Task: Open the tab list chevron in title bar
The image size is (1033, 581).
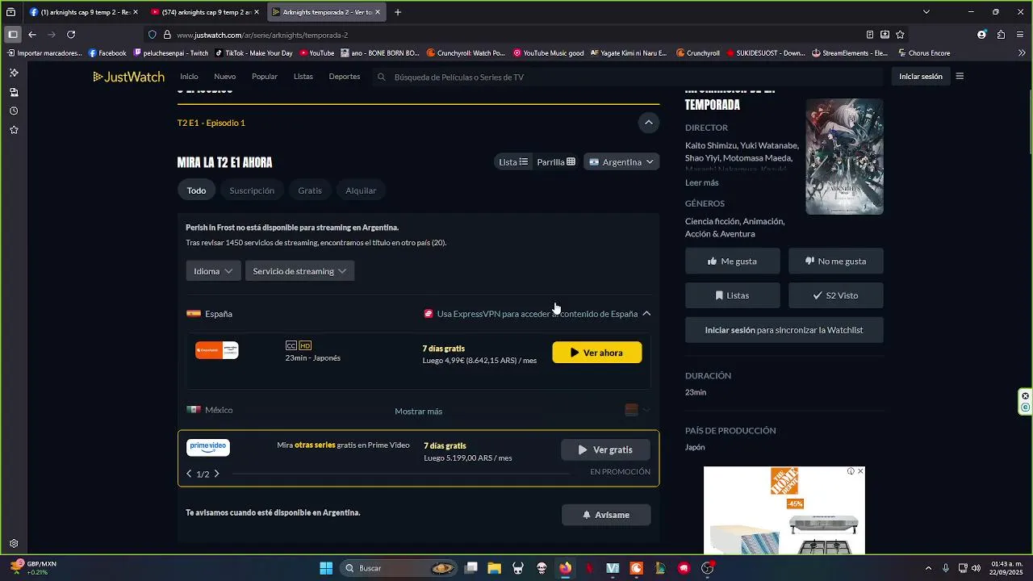Action: coord(926,12)
